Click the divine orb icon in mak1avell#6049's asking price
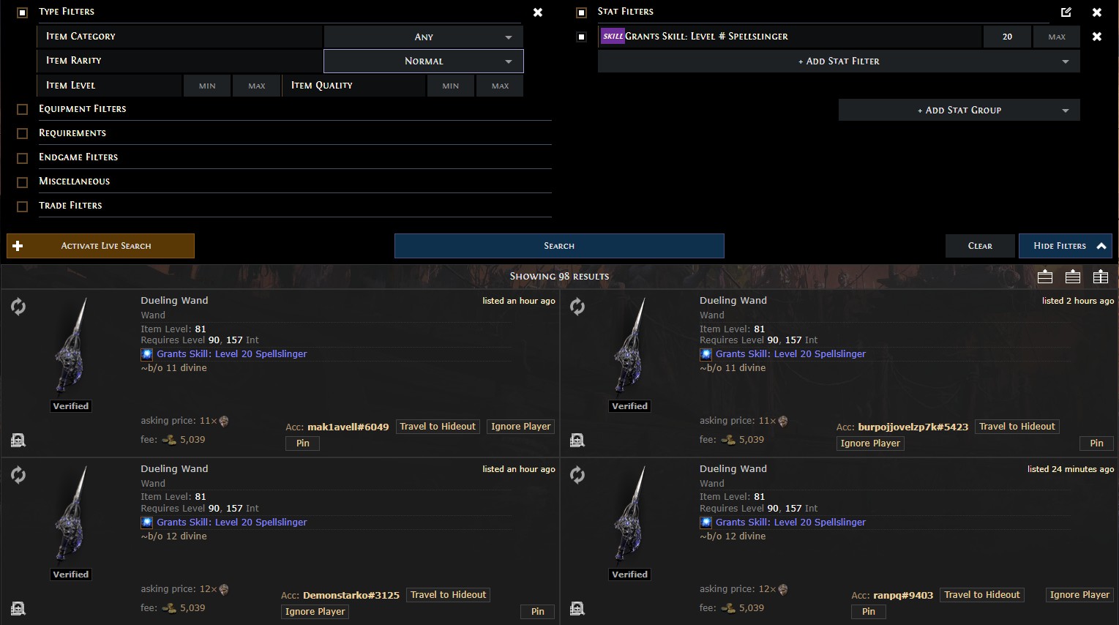 (224, 421)
